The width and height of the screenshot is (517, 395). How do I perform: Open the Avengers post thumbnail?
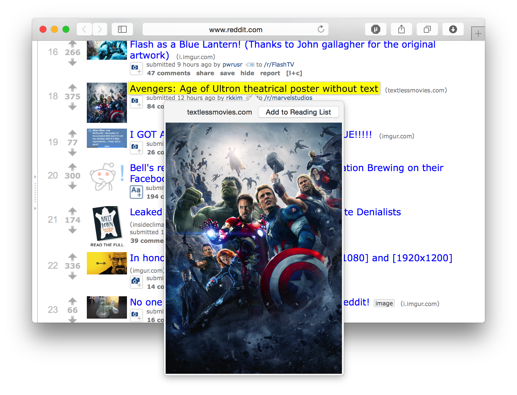tap(107, 103)
